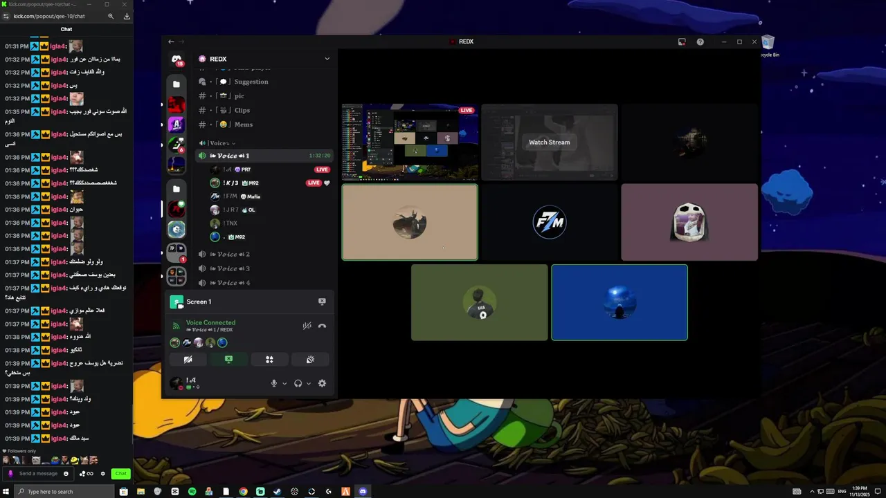This screenshot has height=498, width=886.
Task: Click the Watch Stream button
Action: (x=550, y=142)
